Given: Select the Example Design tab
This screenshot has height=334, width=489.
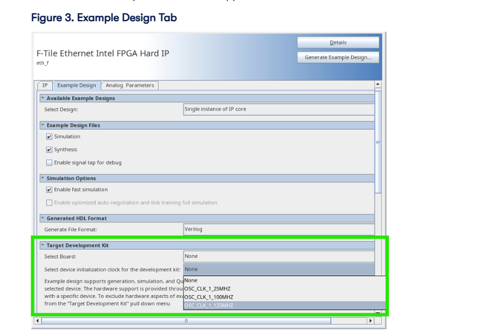Looking at the screenshot, I should pos(77,86).
